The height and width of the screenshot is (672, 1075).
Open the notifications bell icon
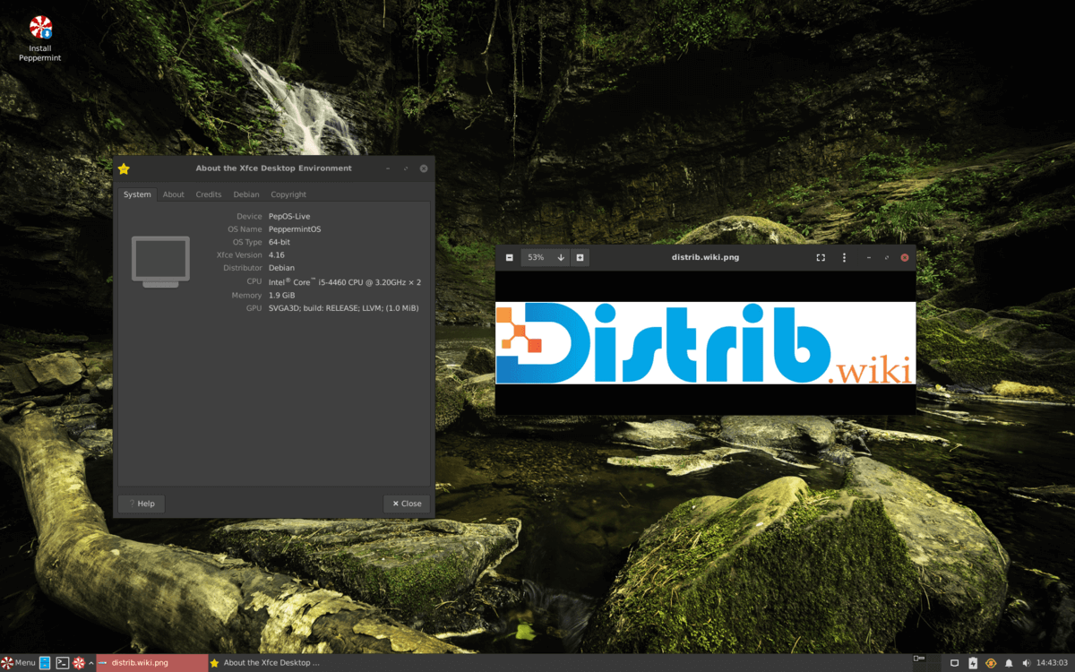coord(1009,663)
